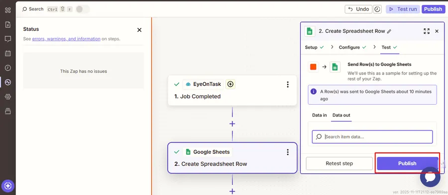Image resolution: width=448 pixels, height=195 pixels.
Task: Click Google Sheets icon in editor header
Action: pos(309,31)
